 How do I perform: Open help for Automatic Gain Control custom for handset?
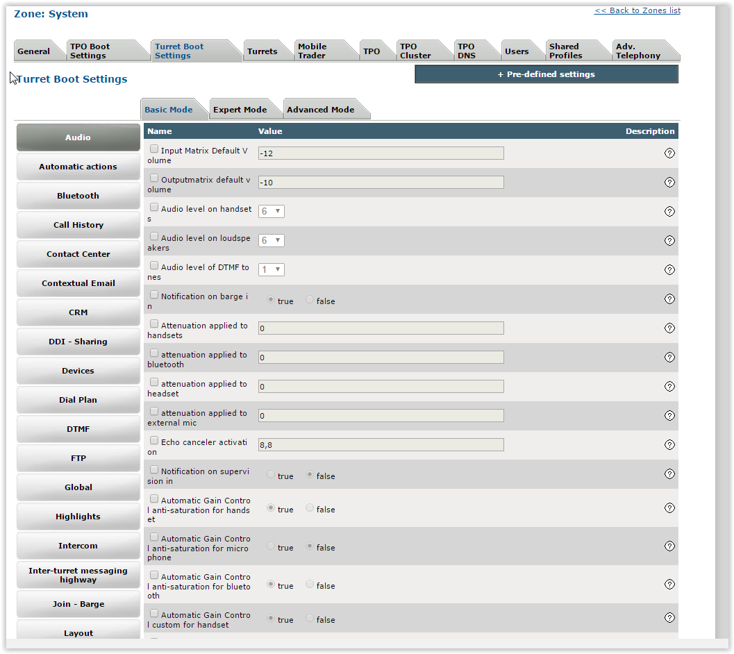coord(669,617)
